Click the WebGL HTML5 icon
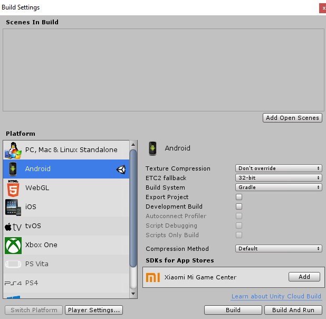This screenshot has height=319, width=326. click(x=13, y=188)
